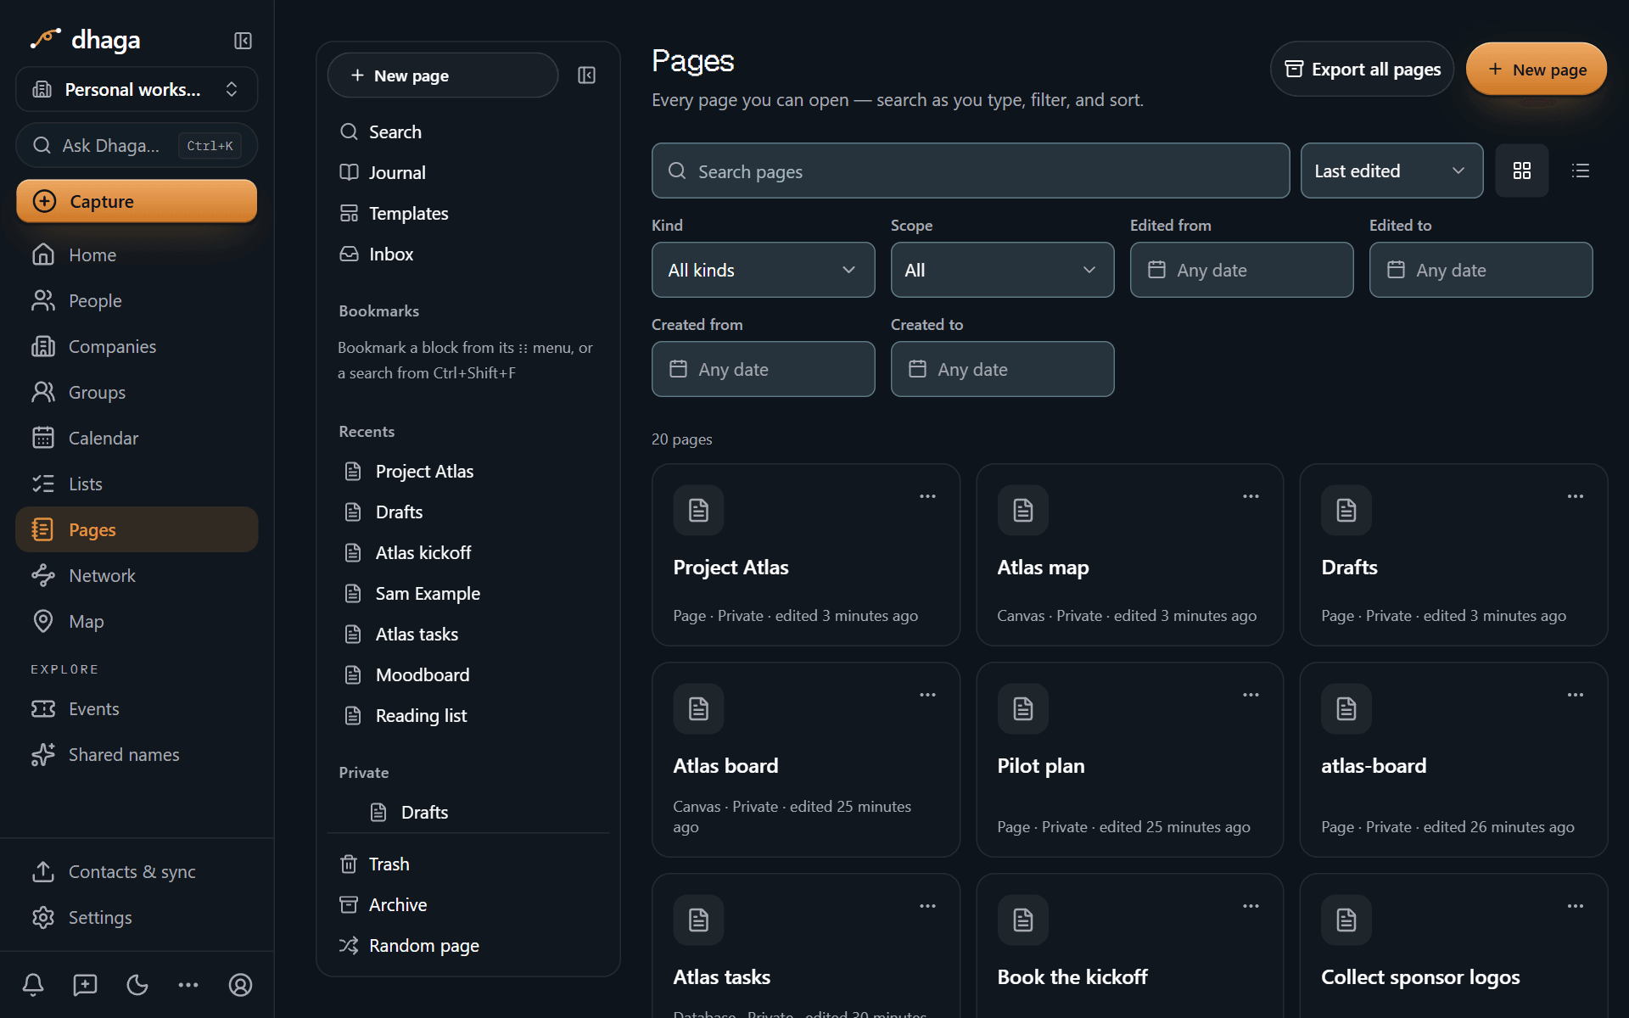Open options menu on Book the kickoff card
1629x1018 pixels.
click(x=1251, y=906)
